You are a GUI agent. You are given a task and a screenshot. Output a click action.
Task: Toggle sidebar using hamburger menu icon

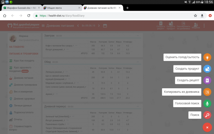[43, 26]
